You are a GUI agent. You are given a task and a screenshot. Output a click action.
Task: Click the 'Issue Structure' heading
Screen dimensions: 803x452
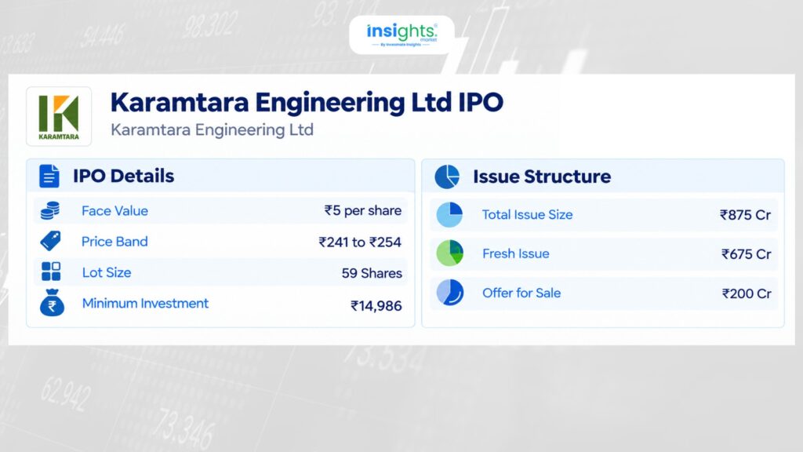click(x=542, y=177)
